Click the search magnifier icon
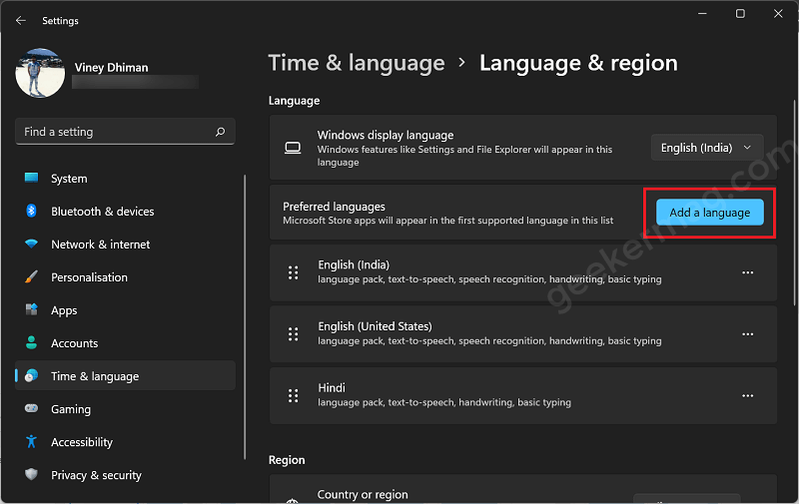799x504 pixels. pos(220,132)
